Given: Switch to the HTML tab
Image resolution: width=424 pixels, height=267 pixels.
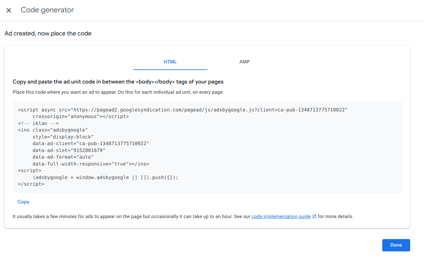Looking at the screenshot, I should click(170, 62).
